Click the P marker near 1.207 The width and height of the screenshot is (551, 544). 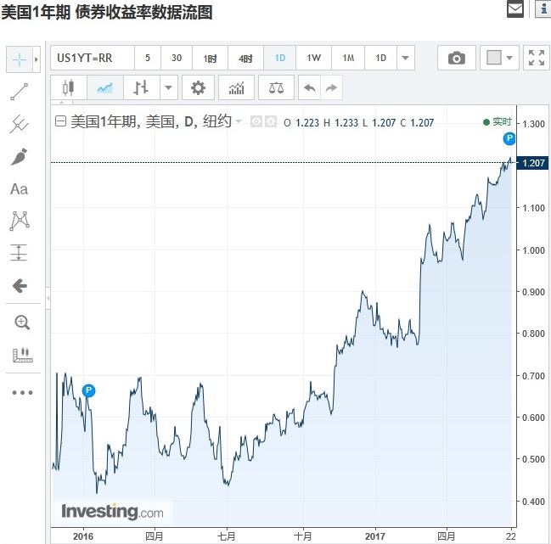509,138
